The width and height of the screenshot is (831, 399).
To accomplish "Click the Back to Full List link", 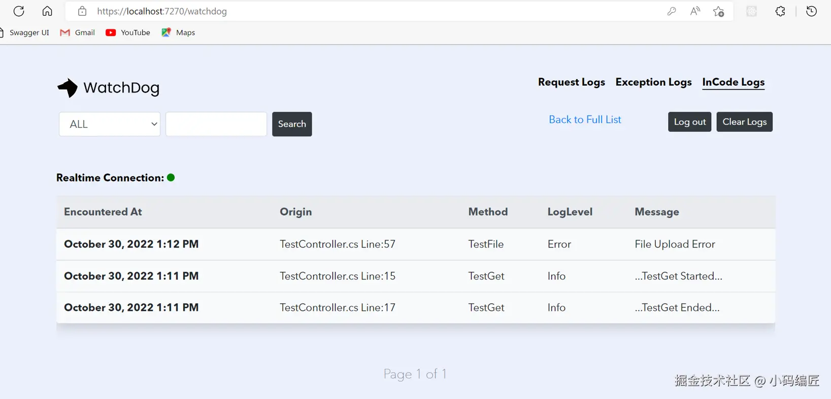I will pos(585,120).
